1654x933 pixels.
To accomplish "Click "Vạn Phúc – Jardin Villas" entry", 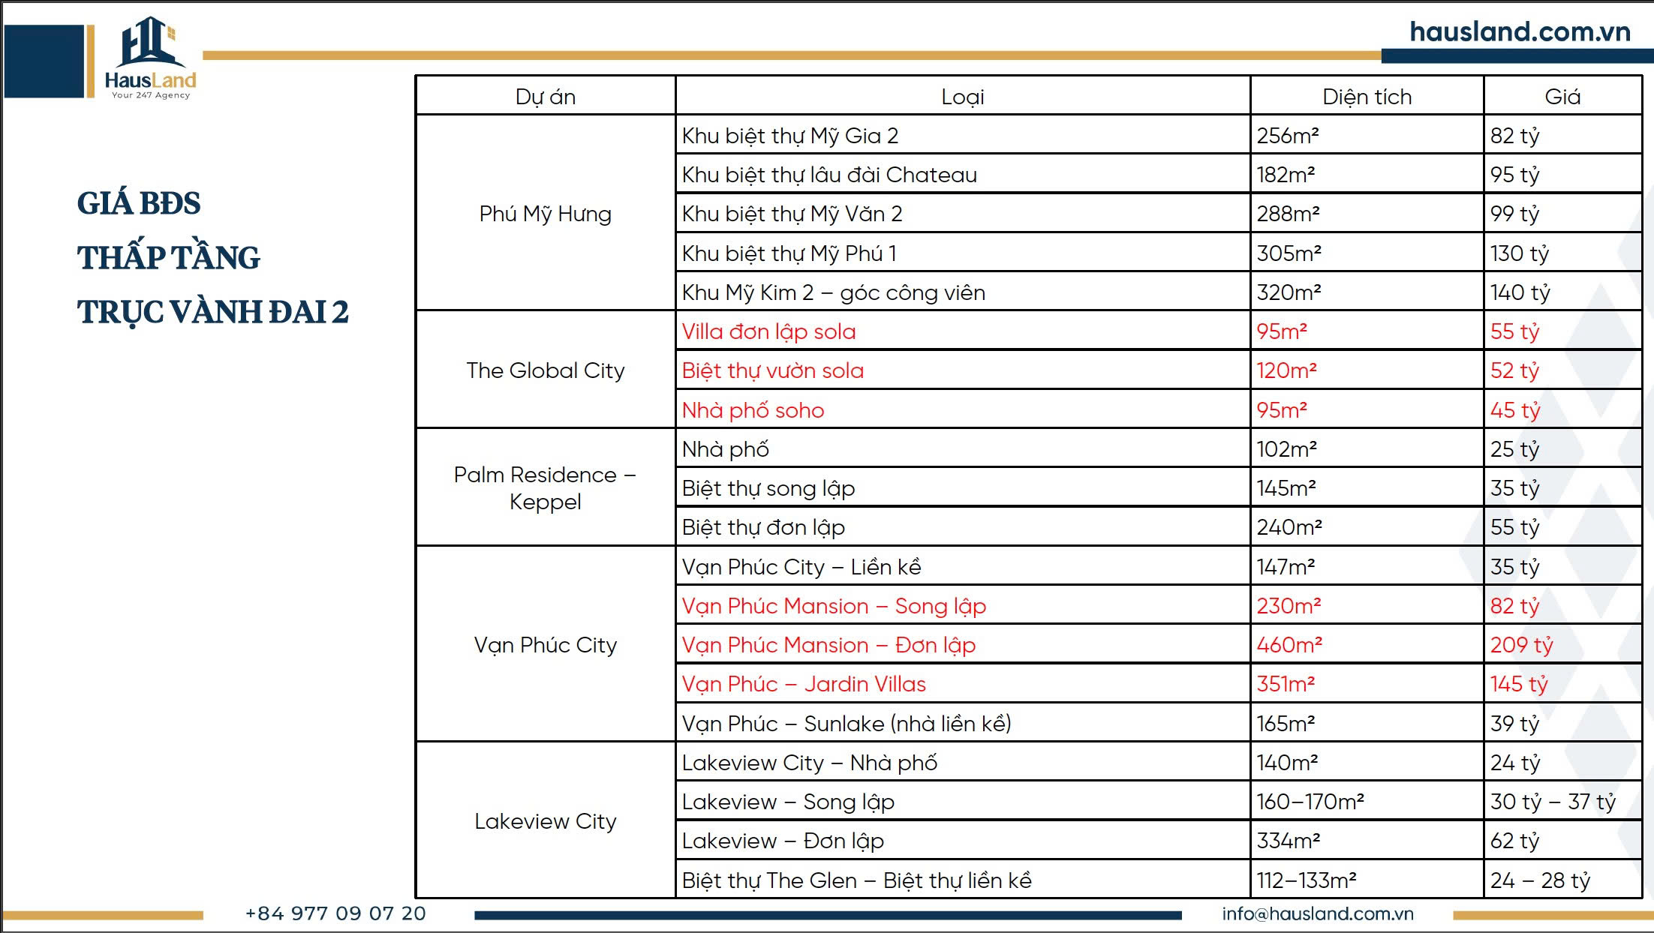I will click(x=804, y=684).
